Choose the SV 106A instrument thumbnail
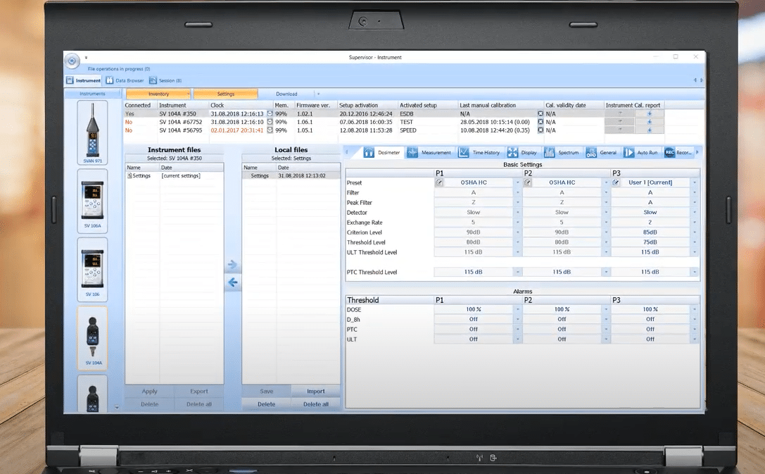 coord(92,200)
